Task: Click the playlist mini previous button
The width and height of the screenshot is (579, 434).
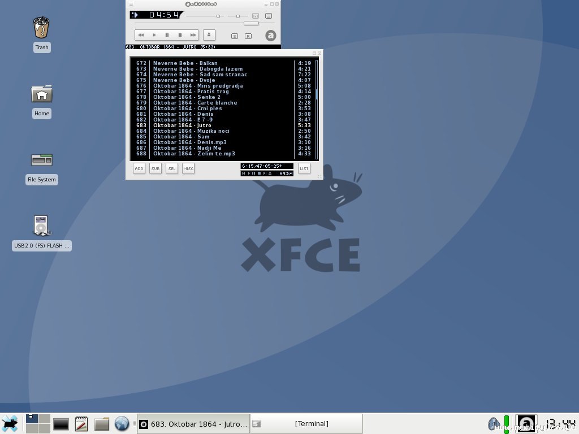Action: [x=243, y=173]
